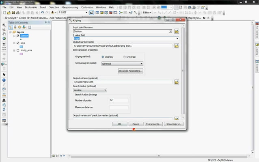The height and width of the screenshot is (162, 259).
Task: Select the Identify tool
Action: pyautogui.click(x=4, y=80)
